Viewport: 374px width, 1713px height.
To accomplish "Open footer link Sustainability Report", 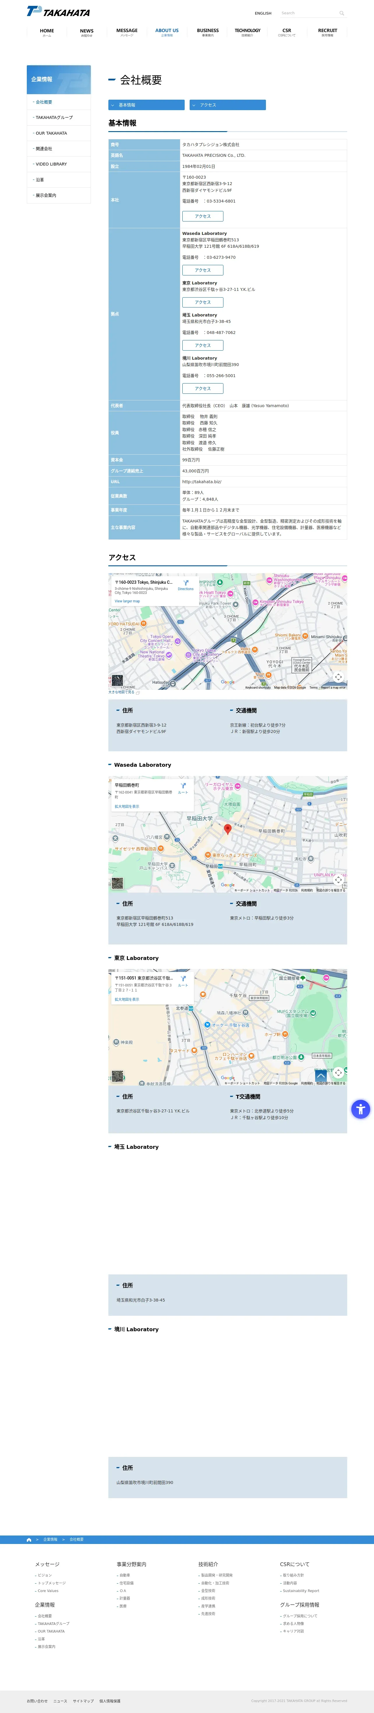I will point(301,1591).
